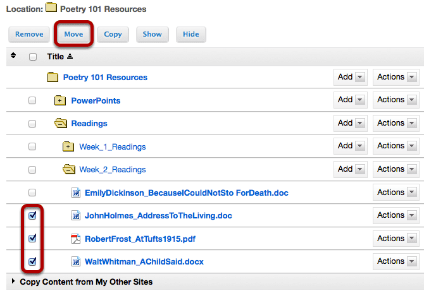Click the Move button
The height and width of the screenshot is (291, 424).
[73, 34]
